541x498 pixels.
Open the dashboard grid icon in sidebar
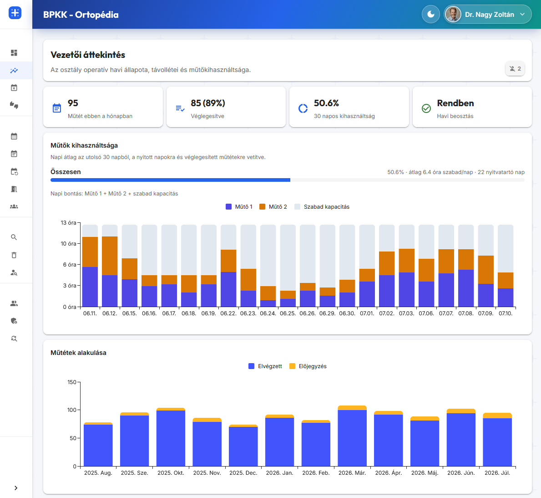[14, 53]
